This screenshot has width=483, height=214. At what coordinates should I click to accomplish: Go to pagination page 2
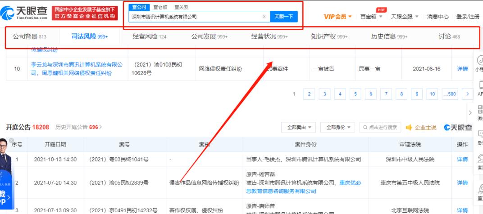(x=309, y=94)
